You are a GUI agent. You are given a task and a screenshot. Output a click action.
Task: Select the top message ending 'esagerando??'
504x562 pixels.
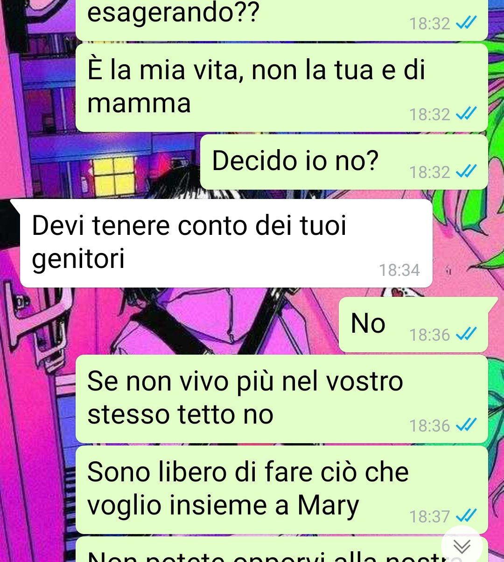click(x=282, y=20)
